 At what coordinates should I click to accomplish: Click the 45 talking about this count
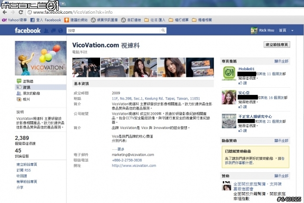[x=18, y=150]
